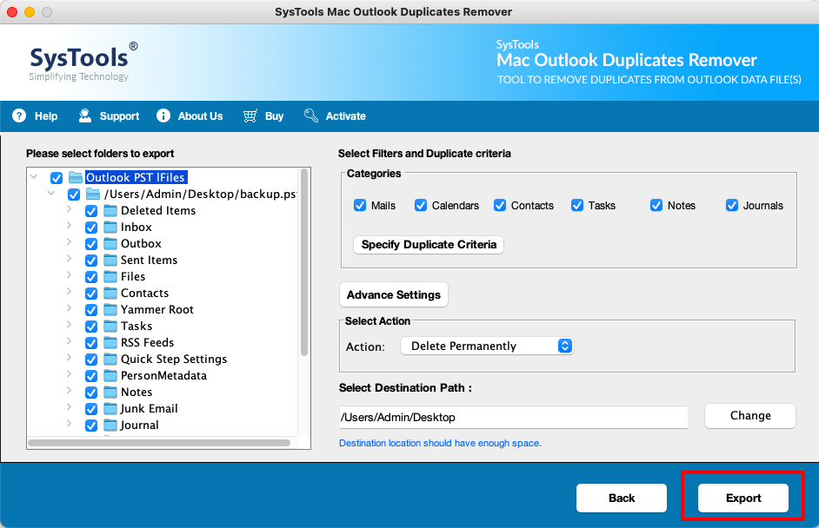This screenshot has width=819, height=528.
Task: Click the Support person icon
Action: click(85, 115)
